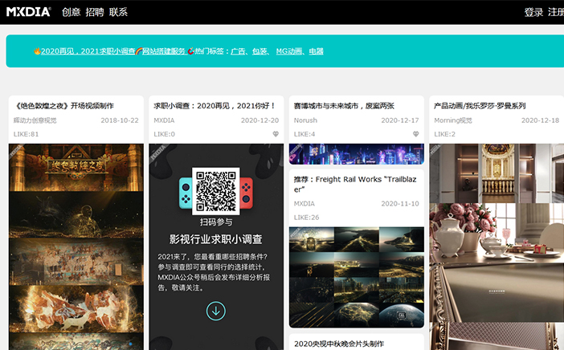Image resolution: width=564 pixels, height=350 pixels.
Task: Open the Freight Rail Works frame grid thumbnail
Action: pos(357,277)
